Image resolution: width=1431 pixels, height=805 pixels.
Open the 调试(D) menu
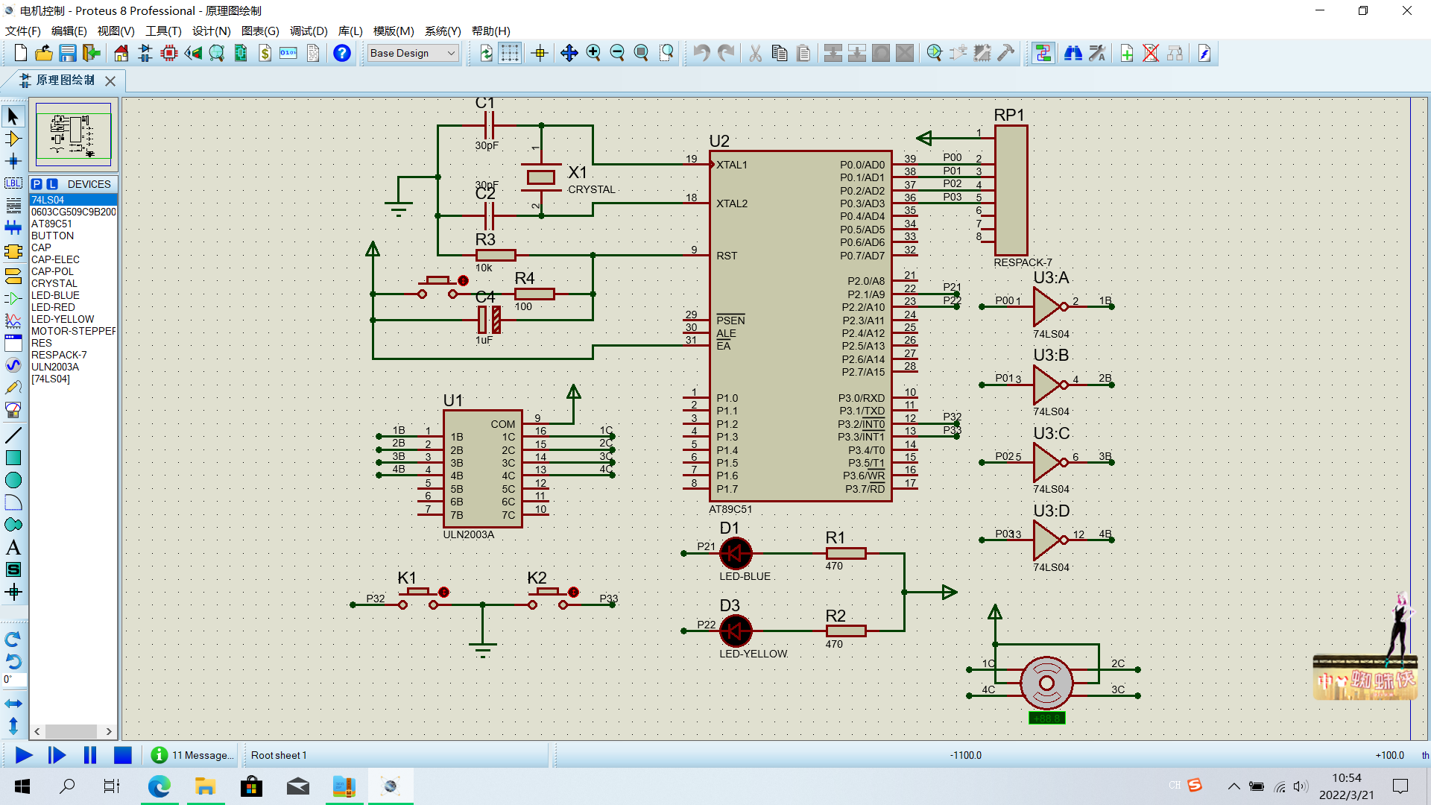click(x=309, y=31)
